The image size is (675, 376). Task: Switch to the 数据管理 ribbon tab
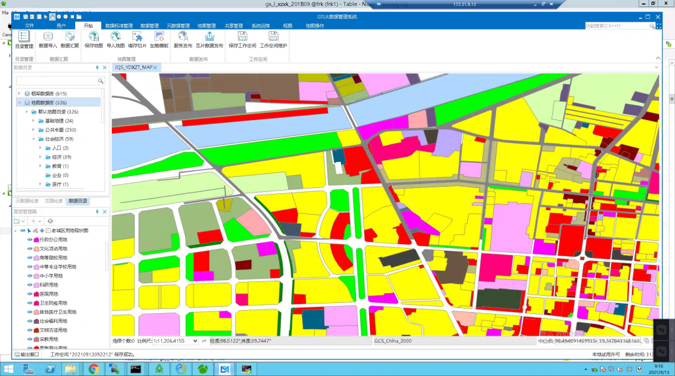(150, 25)
